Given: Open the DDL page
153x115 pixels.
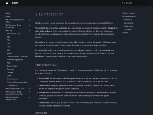Looking at the screenshot, I should click(8, 40).
